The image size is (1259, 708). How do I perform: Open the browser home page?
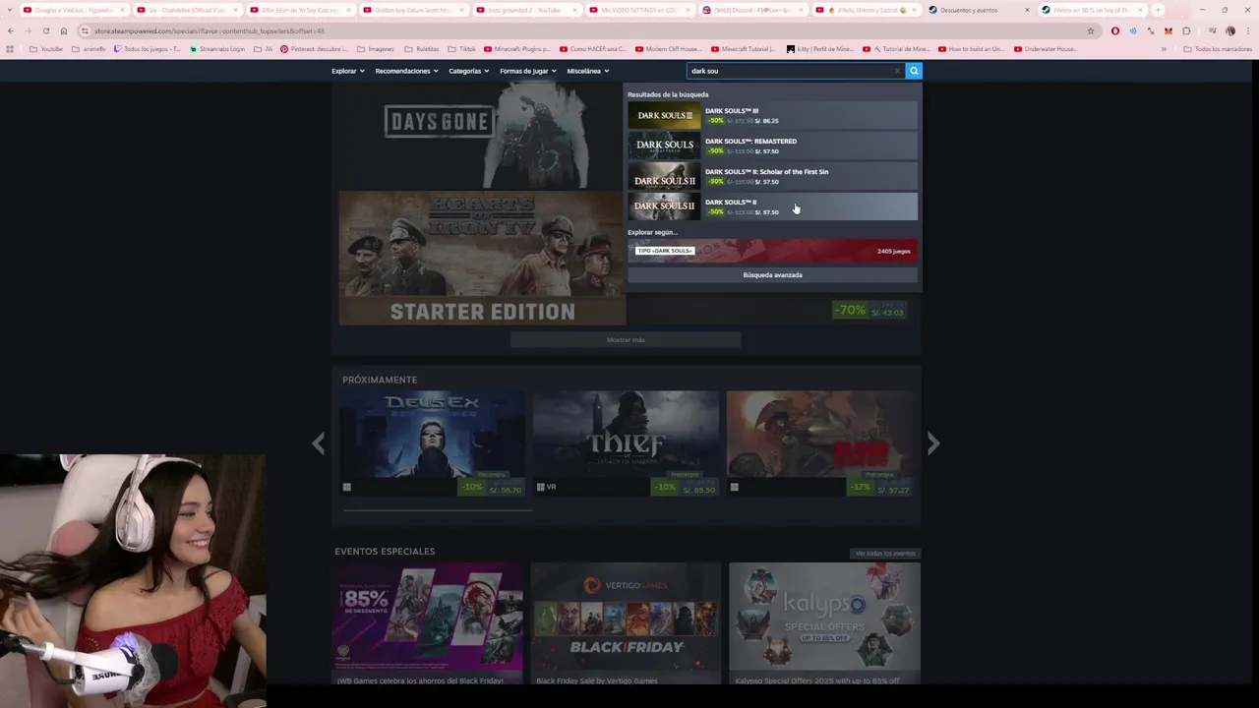64,30
